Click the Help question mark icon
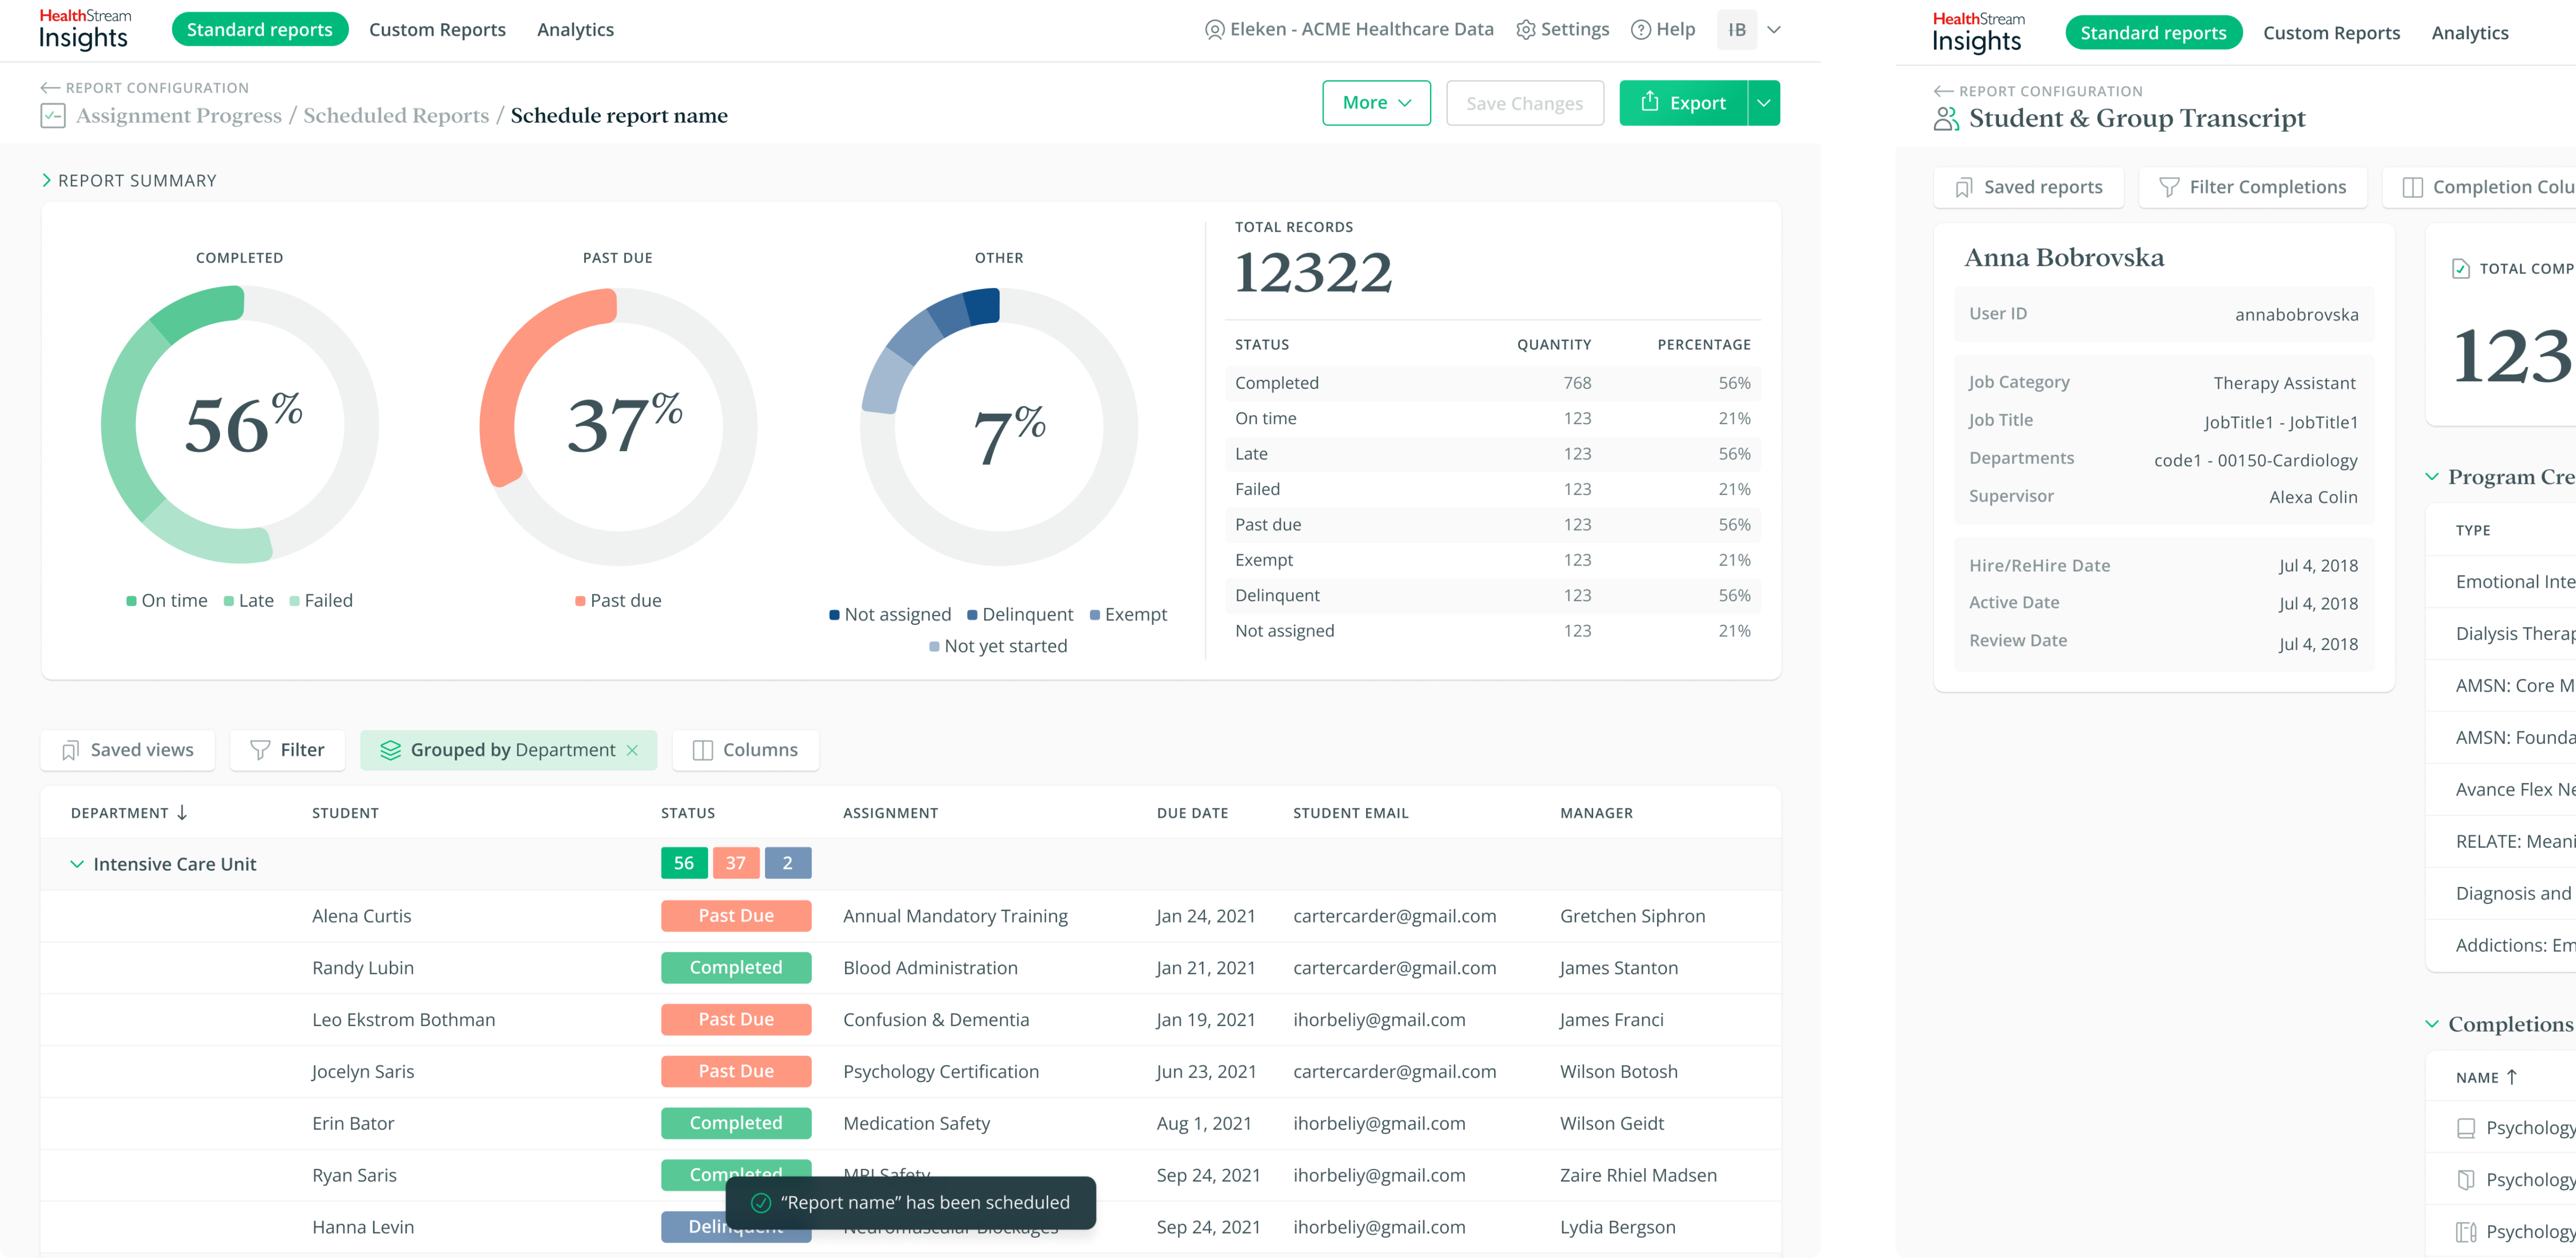 click(x=1640, y=30)
